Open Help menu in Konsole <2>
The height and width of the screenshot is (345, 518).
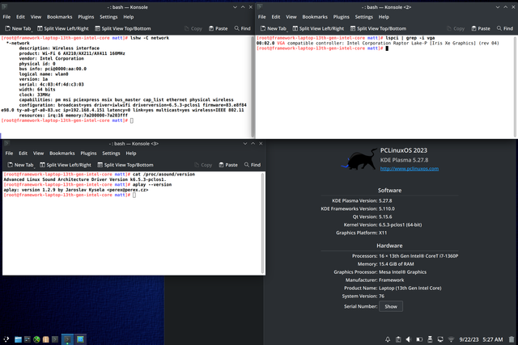coord(384,17)
